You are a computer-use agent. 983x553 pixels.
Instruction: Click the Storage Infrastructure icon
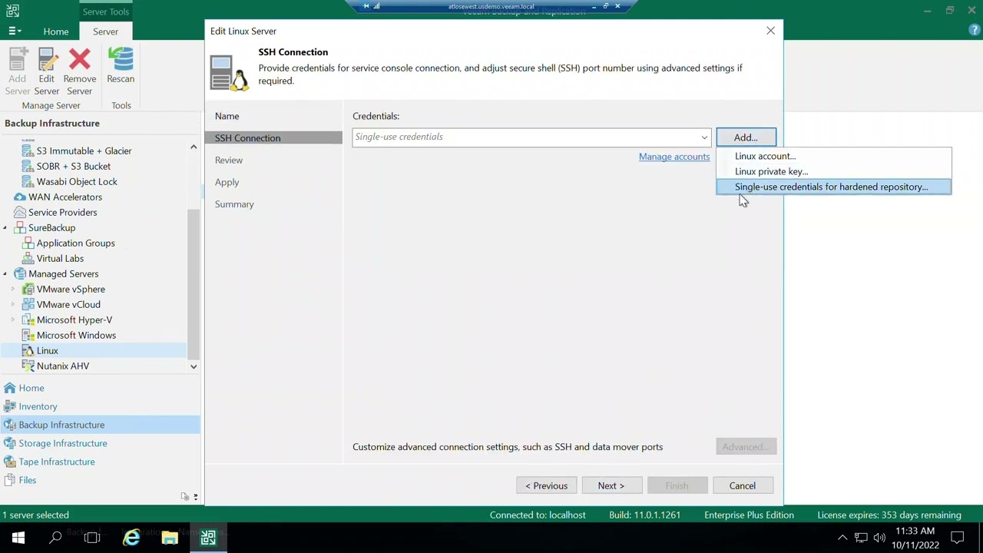[9, 443]
